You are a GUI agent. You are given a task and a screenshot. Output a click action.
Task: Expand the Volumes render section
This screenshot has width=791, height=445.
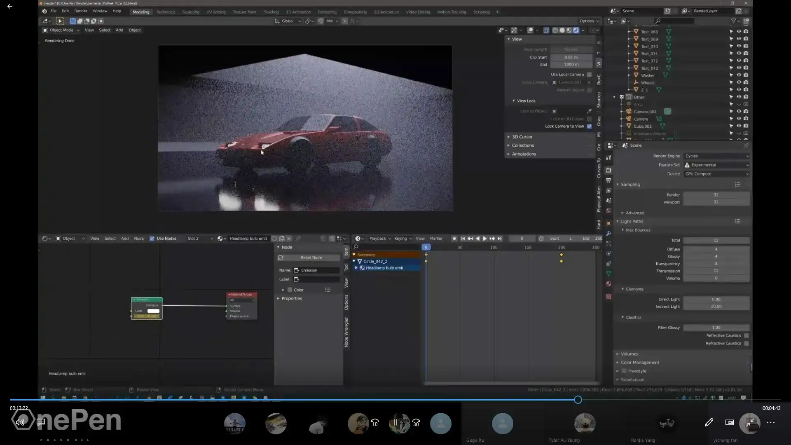pos(629,354)
